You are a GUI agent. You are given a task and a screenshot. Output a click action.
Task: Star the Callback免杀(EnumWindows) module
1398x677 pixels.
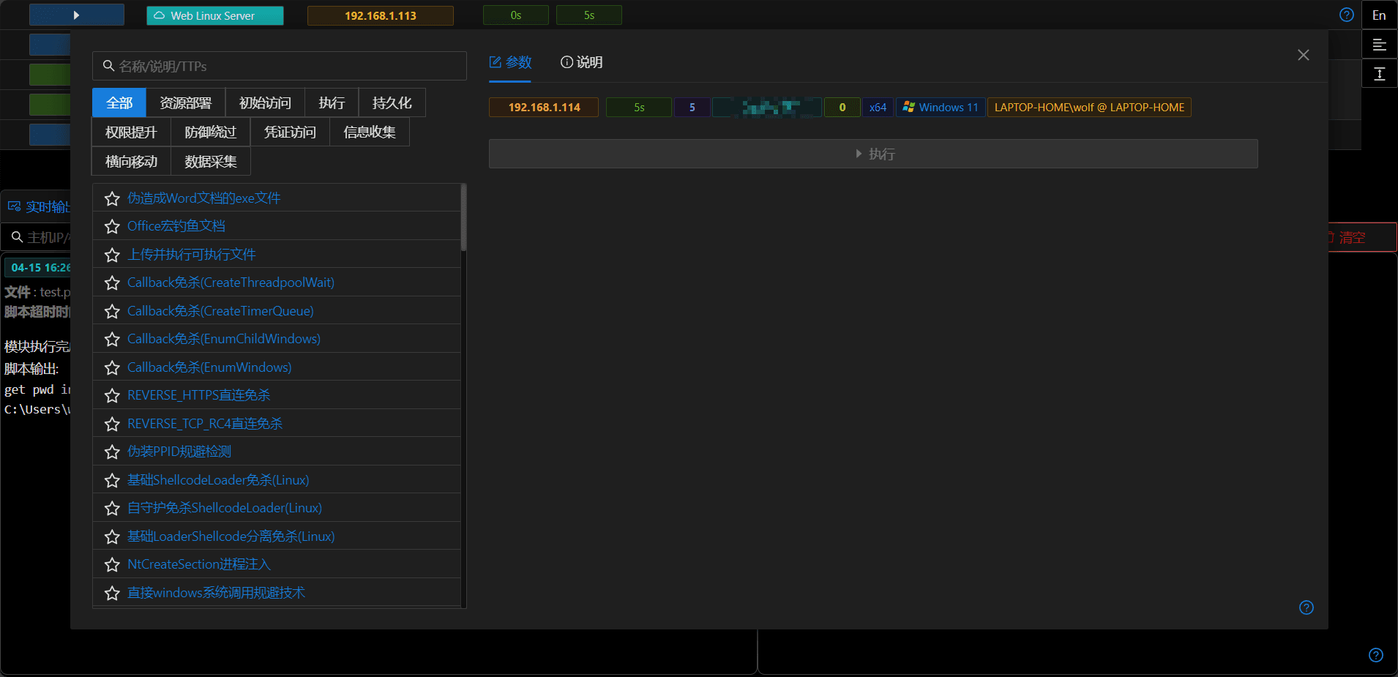[112, 367]
